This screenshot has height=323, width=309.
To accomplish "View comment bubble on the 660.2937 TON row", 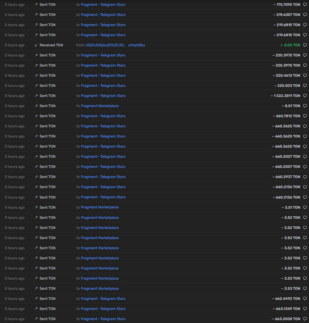I will point(305,177).
